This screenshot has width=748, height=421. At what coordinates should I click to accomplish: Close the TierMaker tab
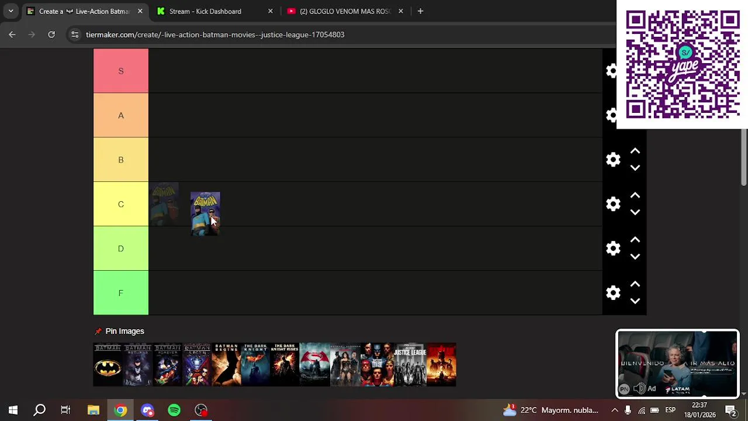pyautogui.click(x=140, y=11)
